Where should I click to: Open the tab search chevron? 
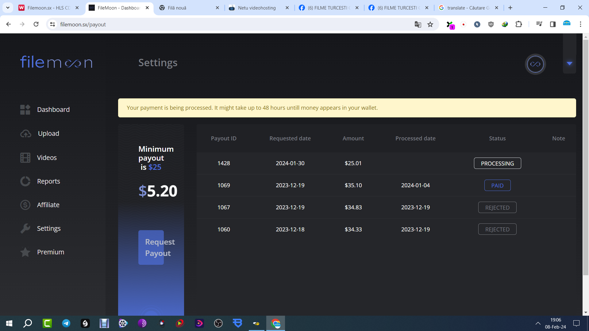click(x=8, y=8)
